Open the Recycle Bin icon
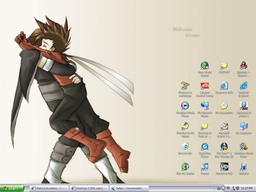The image size is (256, 192). tap(185, 147)
